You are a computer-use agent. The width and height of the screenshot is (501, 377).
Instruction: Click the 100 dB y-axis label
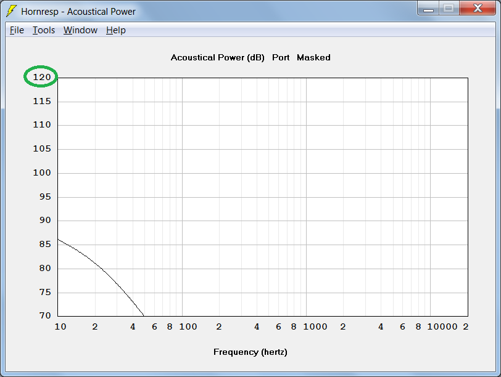(42, 172)
